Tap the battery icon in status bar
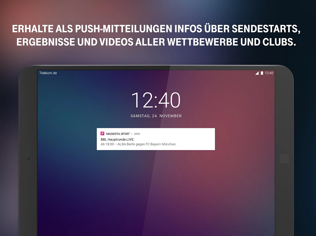This screenshot has height=236, width=316. pos(262,73)
